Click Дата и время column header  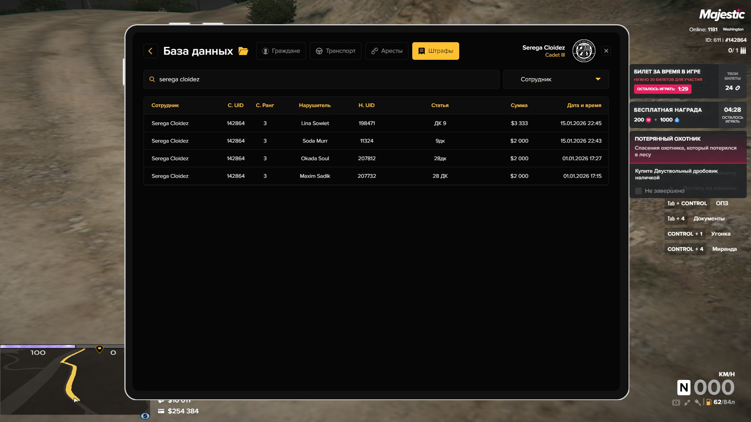pos(584,105)
